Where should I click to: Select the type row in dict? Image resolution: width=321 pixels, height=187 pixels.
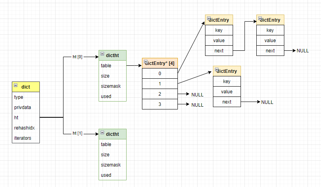point(26,97)
